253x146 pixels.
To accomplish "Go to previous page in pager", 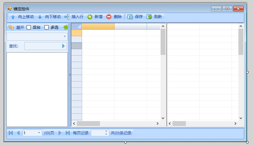I will click(18, 133).
